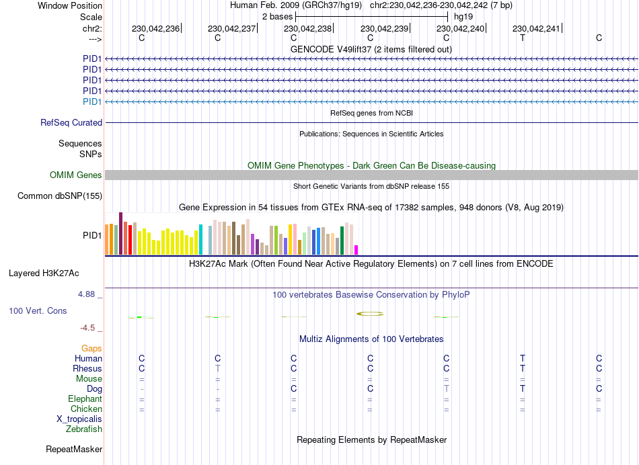The height and width of the screenshot is (465, 639).
Task: Click the Human Feb. 2009 (GRCh37/hg19) header text
Action: click(x=296, y=5)
